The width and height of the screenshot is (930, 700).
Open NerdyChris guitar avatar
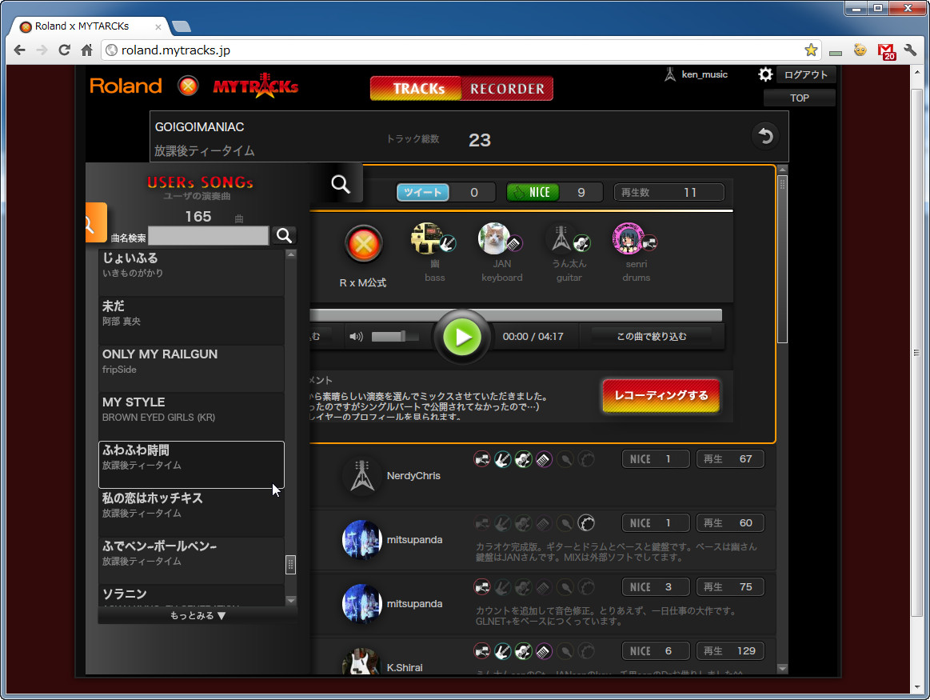(361, 476)
